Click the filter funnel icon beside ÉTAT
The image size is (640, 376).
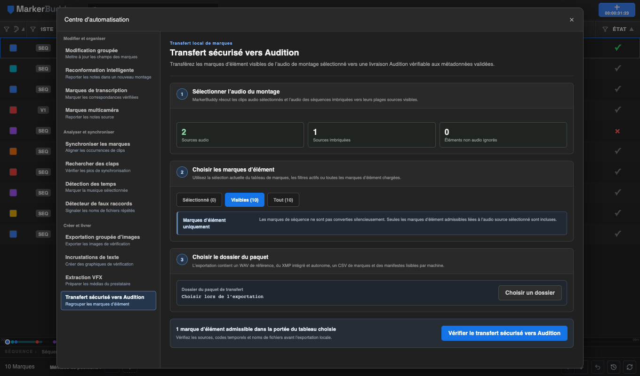605,29
